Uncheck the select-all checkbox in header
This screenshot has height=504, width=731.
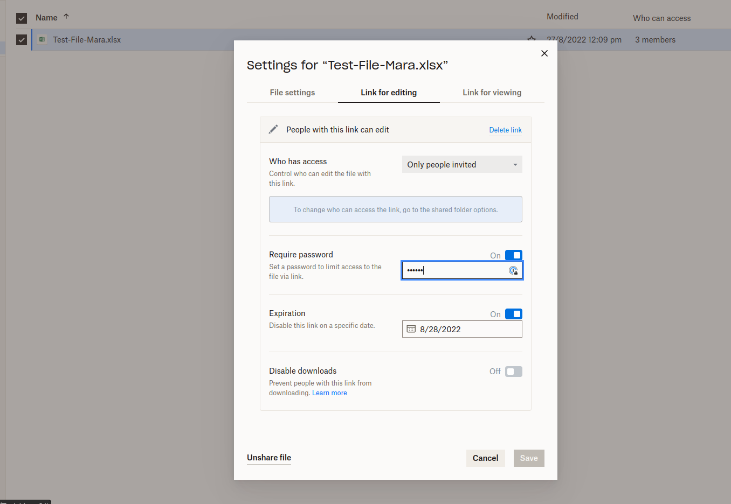[x=22, y=18]
